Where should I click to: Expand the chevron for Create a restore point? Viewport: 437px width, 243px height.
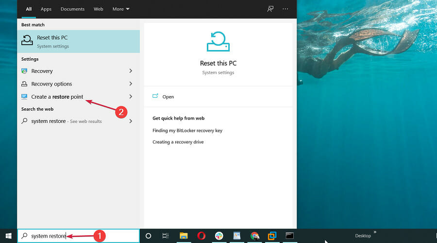click(131, 97)
